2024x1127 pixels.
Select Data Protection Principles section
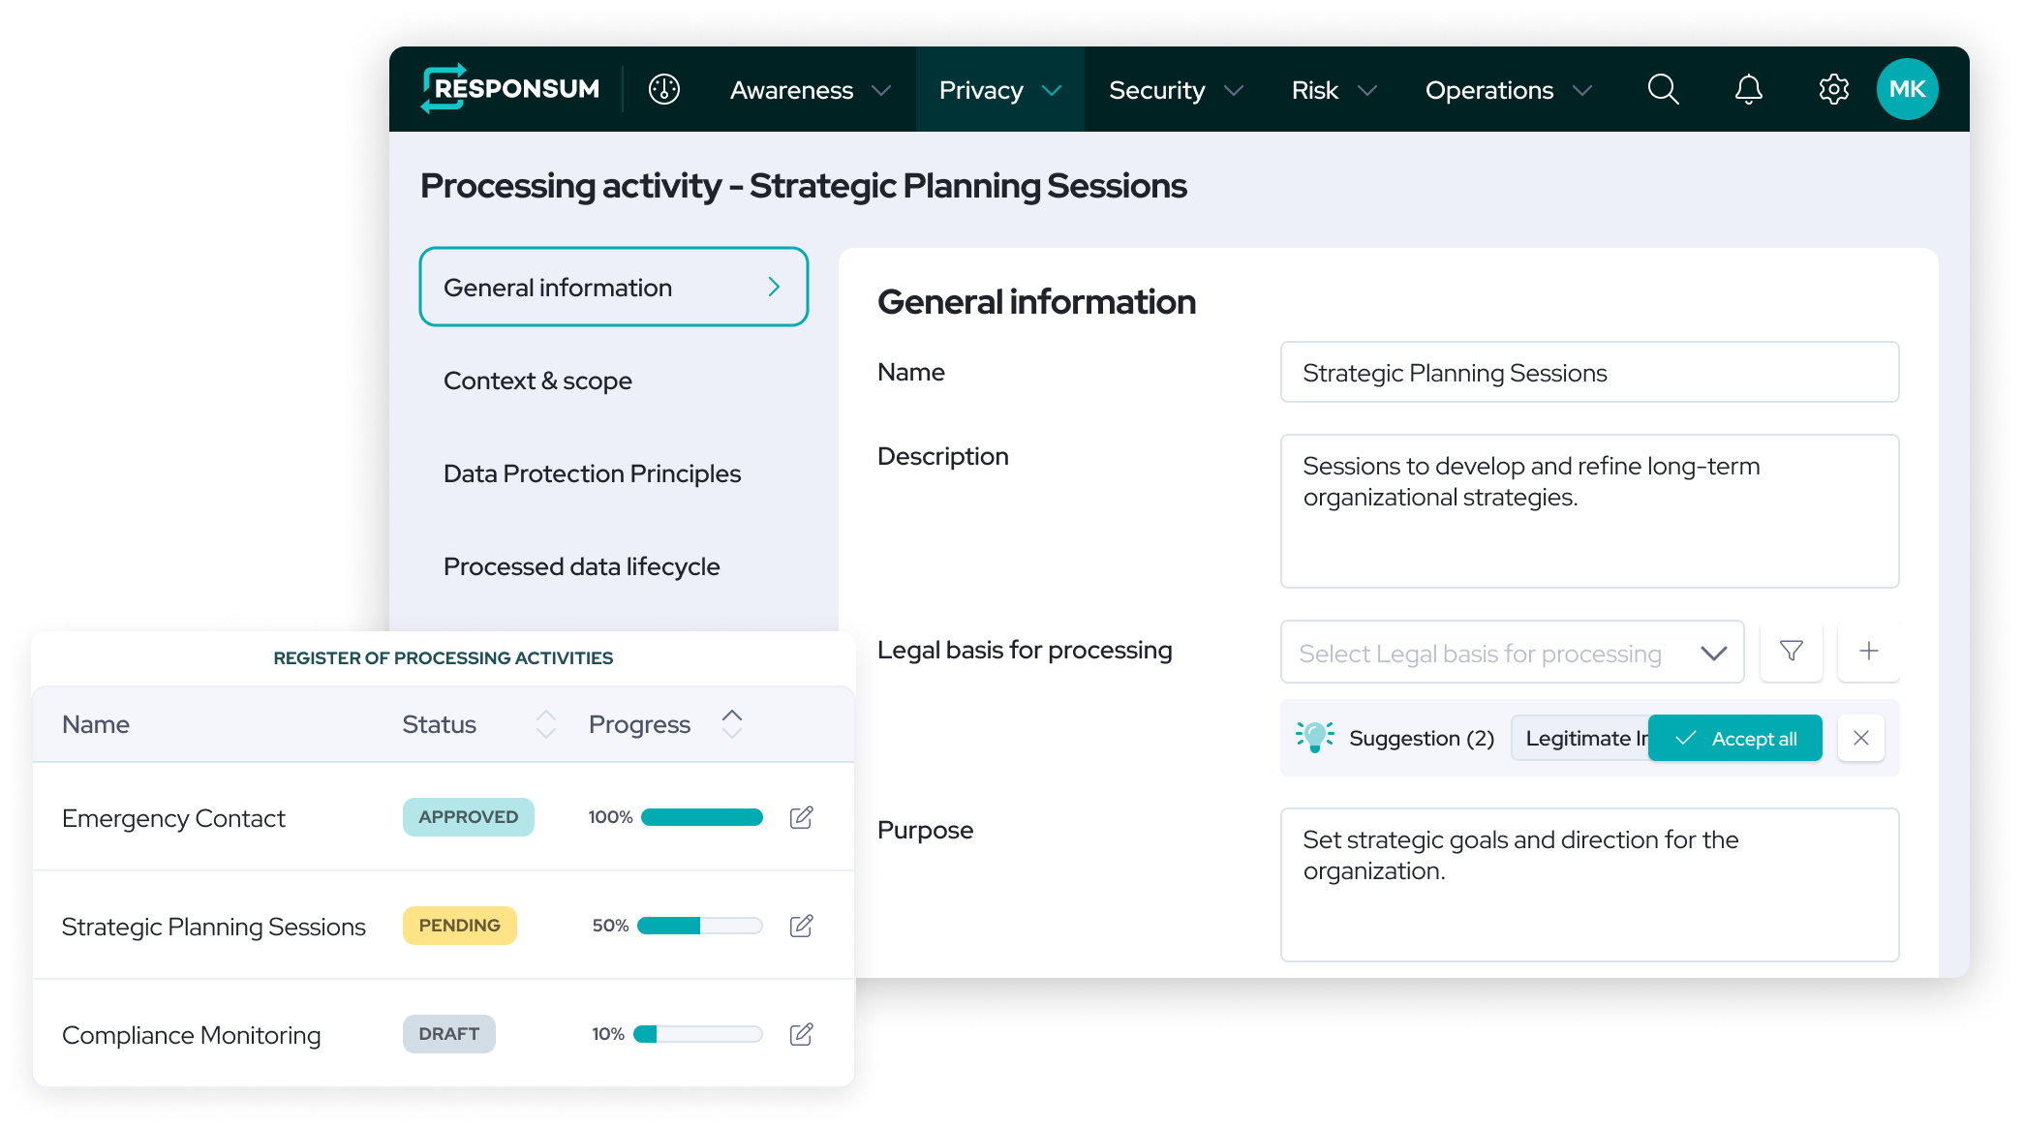coord(592,473)
